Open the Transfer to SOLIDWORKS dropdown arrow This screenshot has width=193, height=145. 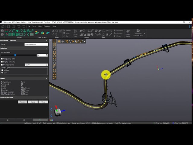click(145, 34)
